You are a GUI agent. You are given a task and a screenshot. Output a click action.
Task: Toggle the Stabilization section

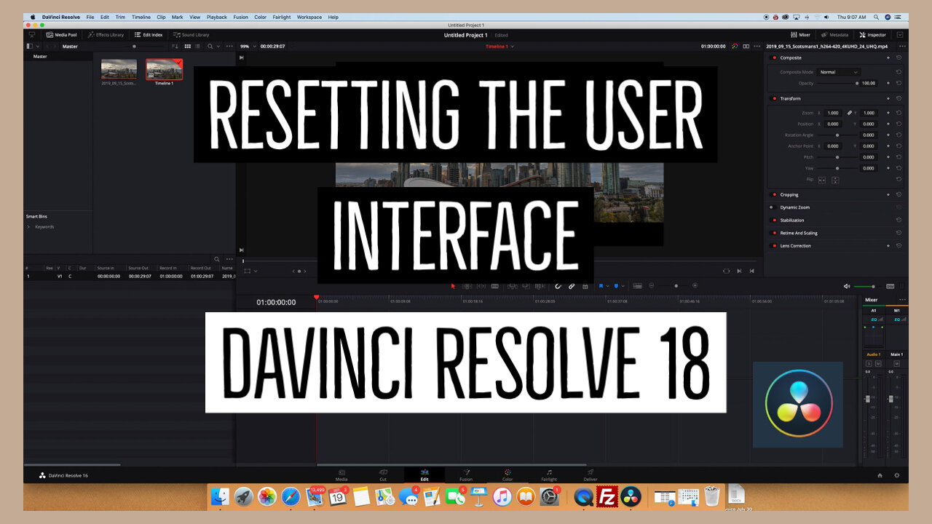coord(774,221)
